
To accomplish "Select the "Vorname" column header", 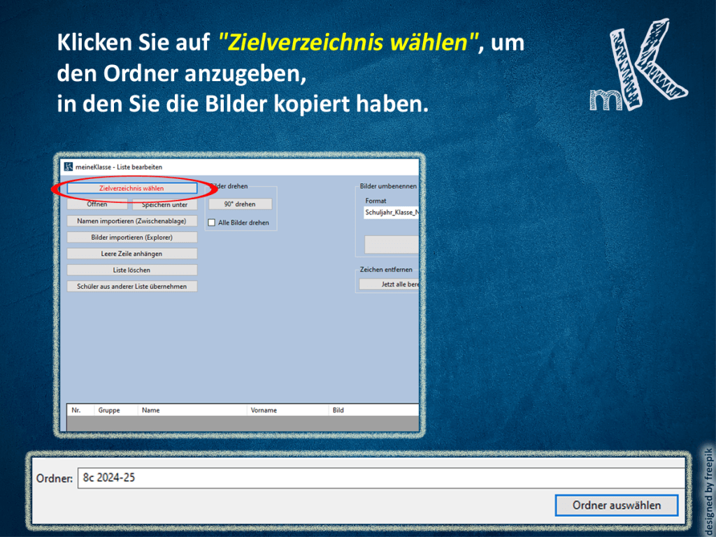I will coord(264,410).
